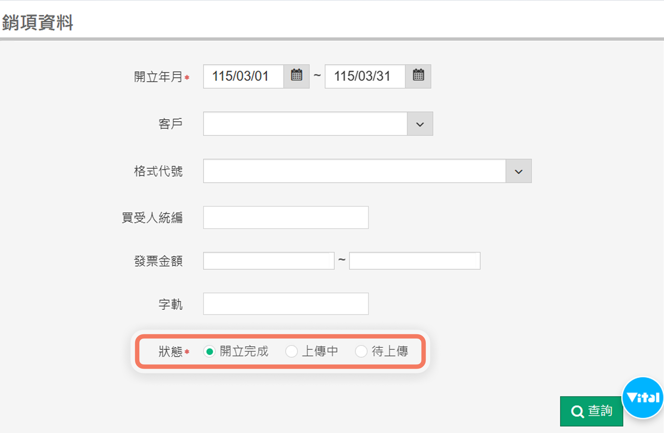Screen dimensions: 664x433
Task: Click the 開立年月 field label
Action: (158, 77)
